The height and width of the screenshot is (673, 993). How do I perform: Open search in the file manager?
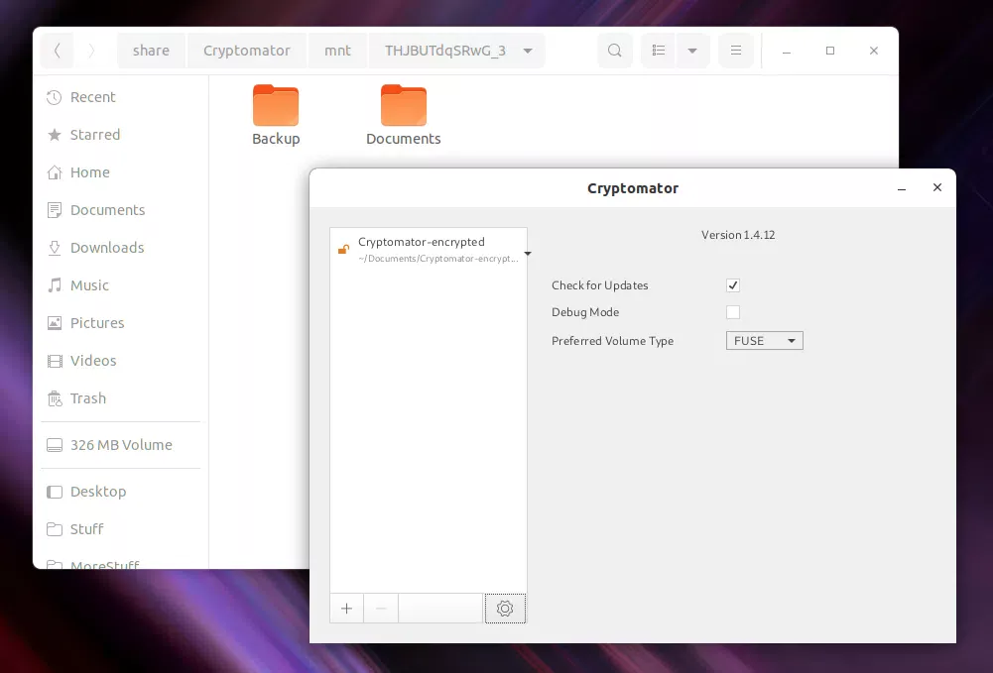[x=615, y=51]
